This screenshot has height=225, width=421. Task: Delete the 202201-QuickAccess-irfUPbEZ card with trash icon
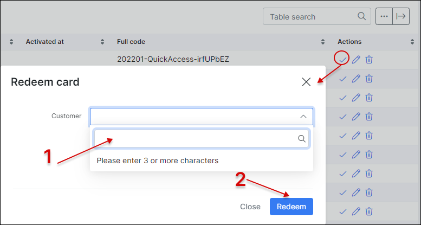369,60
